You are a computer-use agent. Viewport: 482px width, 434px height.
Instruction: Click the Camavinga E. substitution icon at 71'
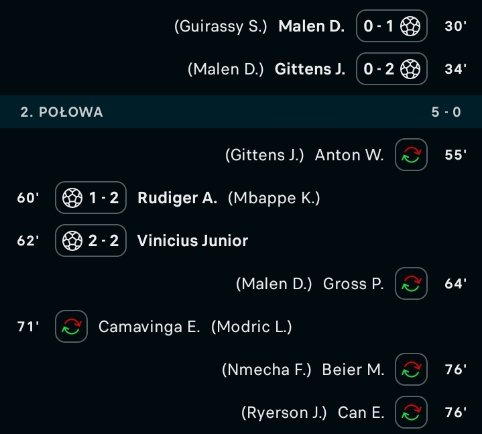(x=71, y=327)
